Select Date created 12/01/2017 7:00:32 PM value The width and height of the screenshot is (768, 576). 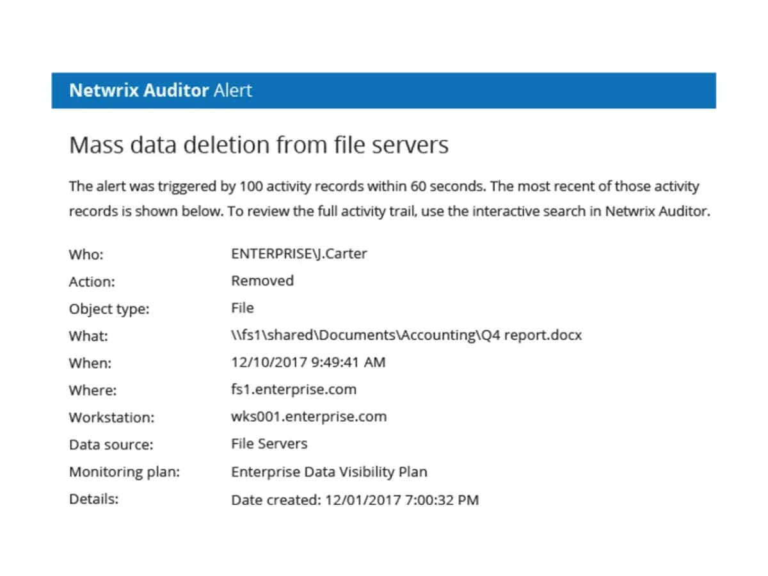355,500
